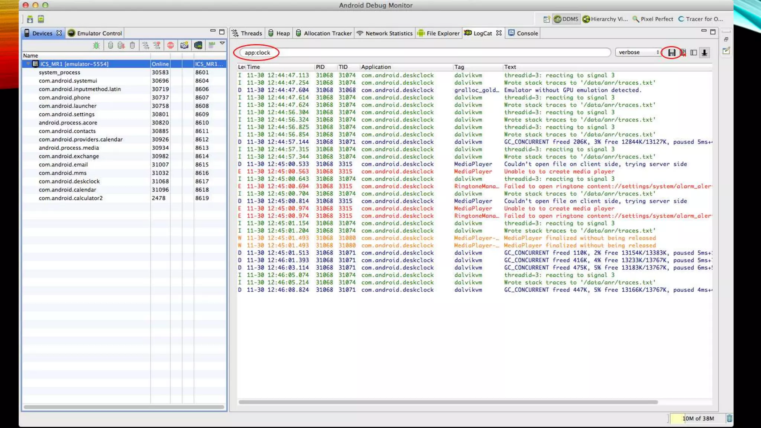Save the LogCat log to file
Image resolution: width=761 pixels, height=428 pixels.
[x=671, y=52]
